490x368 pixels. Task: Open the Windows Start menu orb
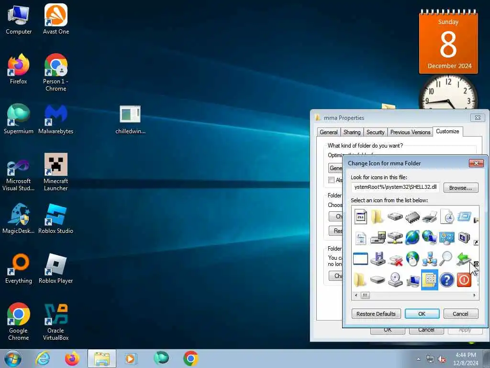13,358
